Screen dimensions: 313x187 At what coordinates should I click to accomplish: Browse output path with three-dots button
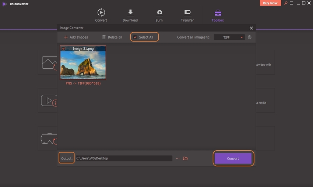point(177,158)
